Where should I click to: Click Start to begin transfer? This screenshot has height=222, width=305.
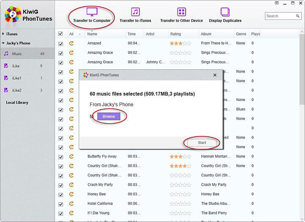tap(202, 143)
